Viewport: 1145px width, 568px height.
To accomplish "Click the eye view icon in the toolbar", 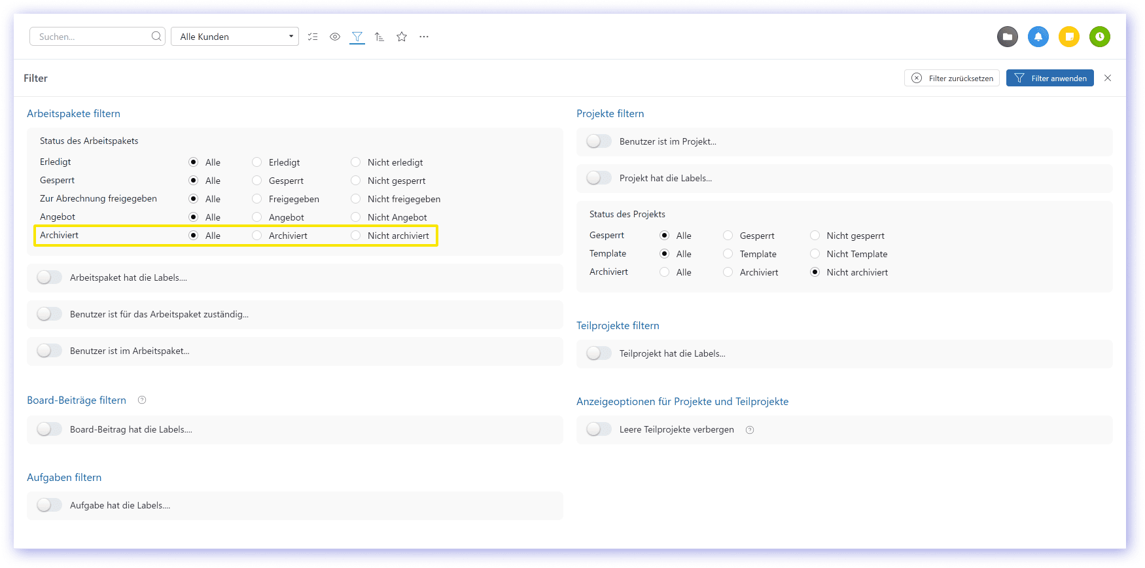I will point(335,37).
